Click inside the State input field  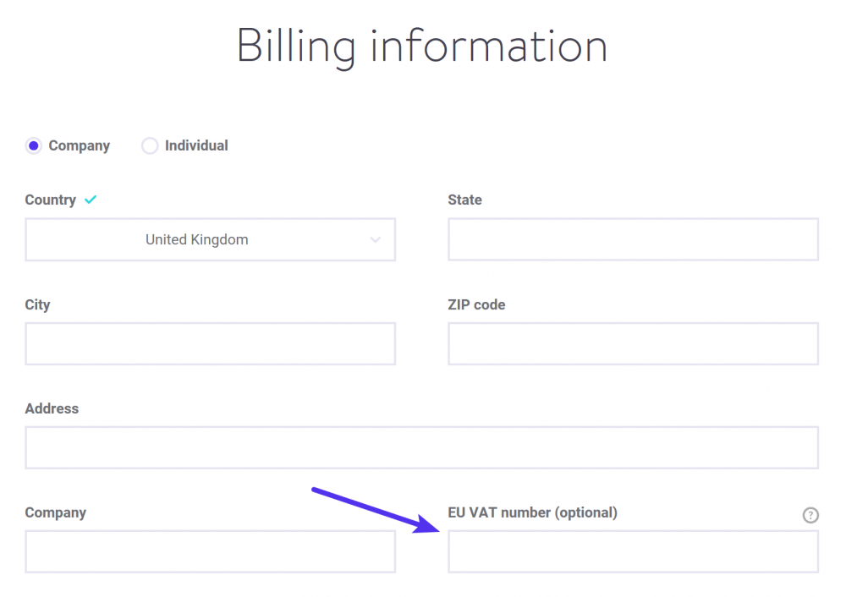632,239
